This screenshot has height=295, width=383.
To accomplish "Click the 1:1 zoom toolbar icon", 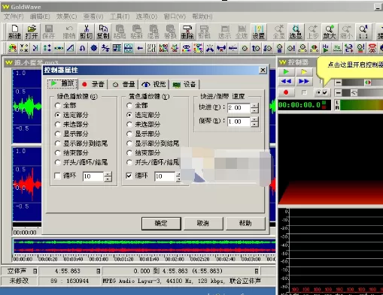I will (363, 32).
